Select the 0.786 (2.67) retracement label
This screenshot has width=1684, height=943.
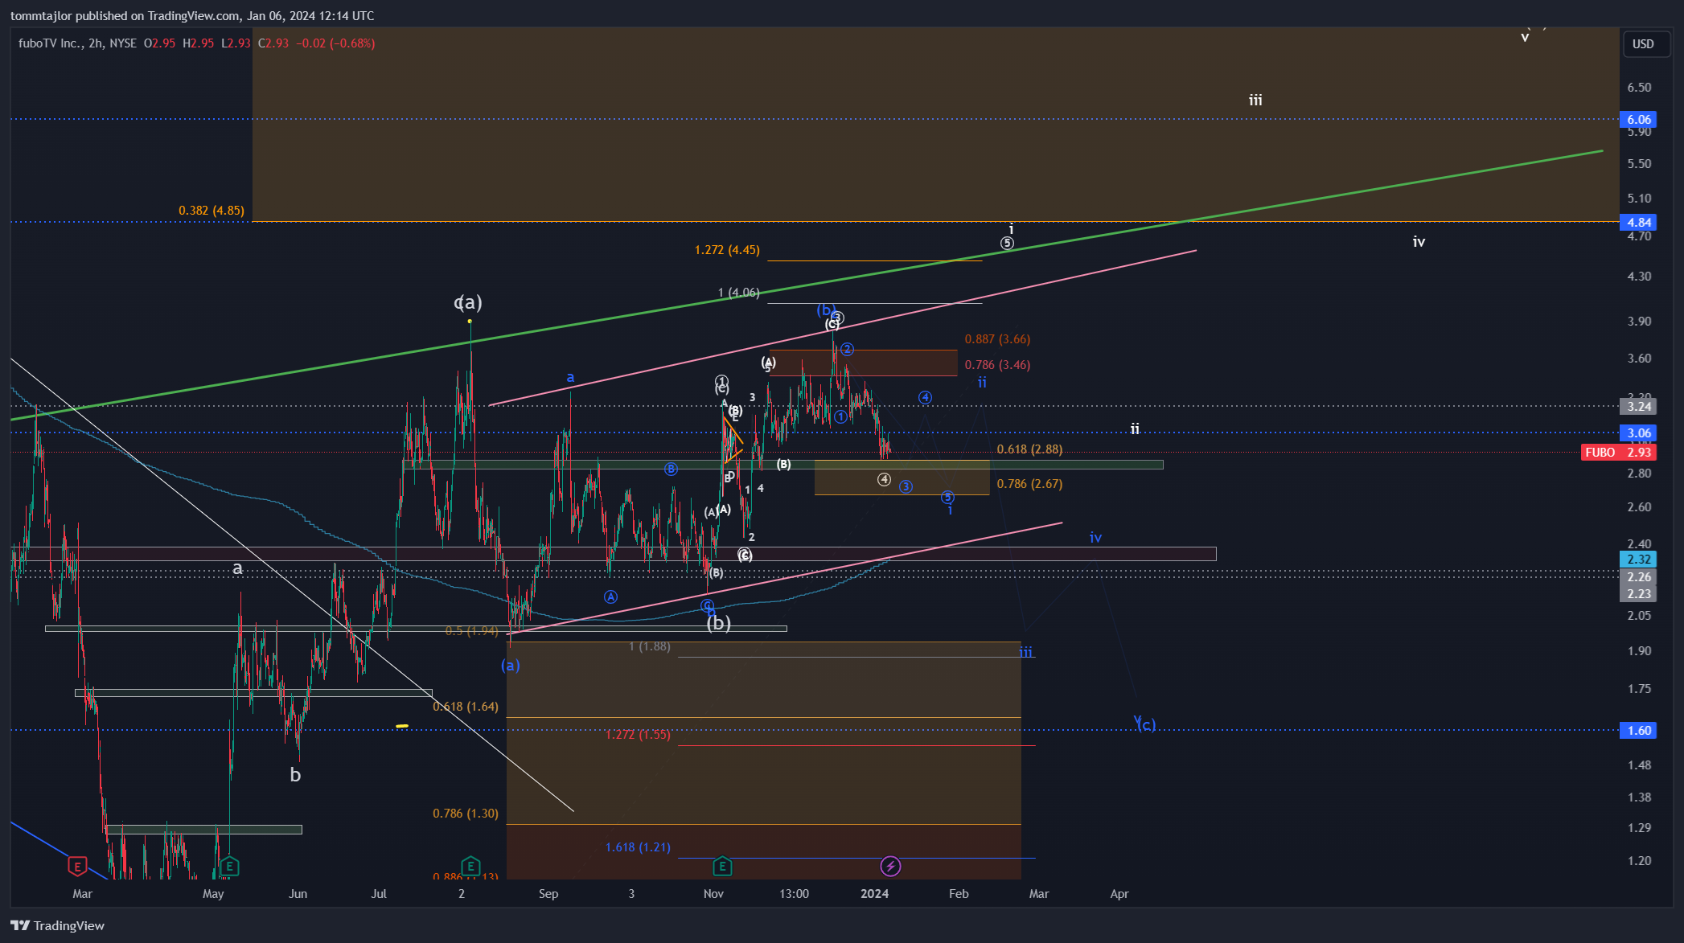[x=1029, y=484]
